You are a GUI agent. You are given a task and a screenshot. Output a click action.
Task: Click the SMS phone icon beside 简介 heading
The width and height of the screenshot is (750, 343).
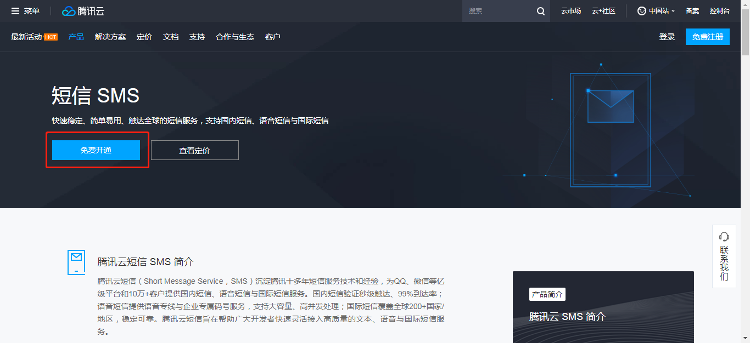point(76,262)
